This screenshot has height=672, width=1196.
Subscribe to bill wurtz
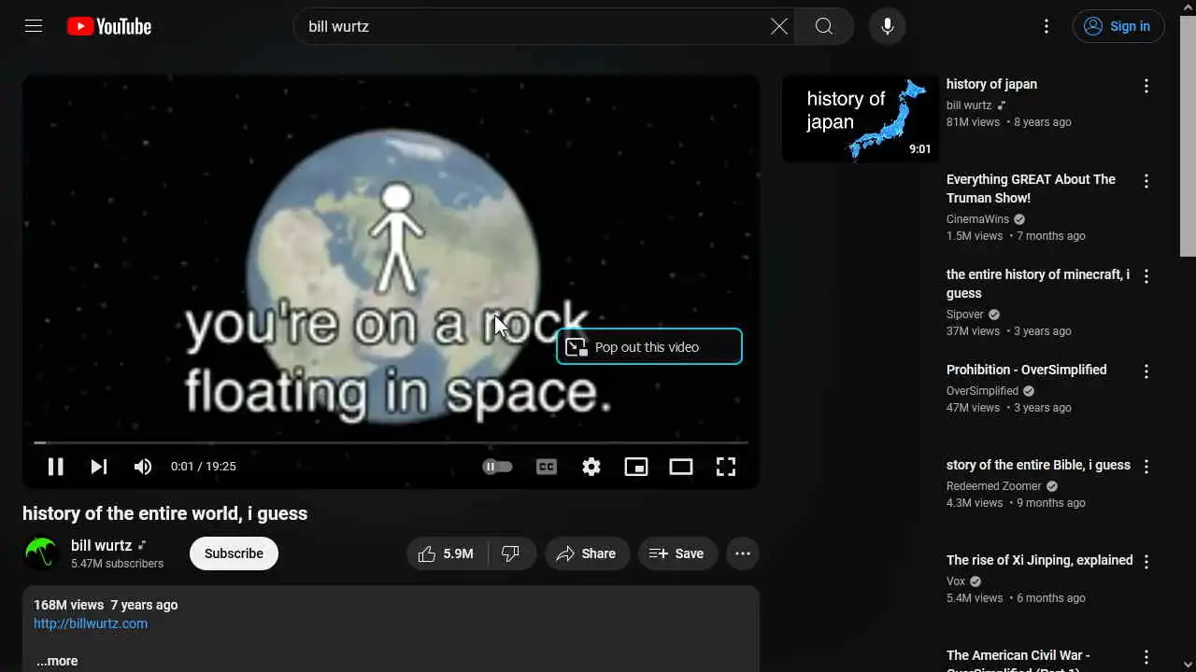click(x=234, y=553)
